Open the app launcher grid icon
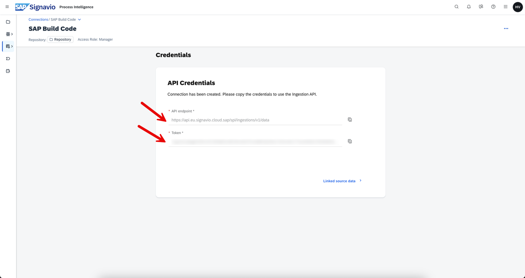Image resolution: width=525 pixels, height=278 pixels. tap(506, 7)
